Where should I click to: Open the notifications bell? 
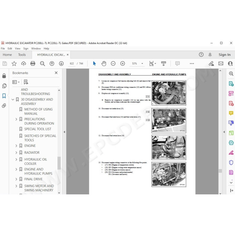(x=210, y=54)
